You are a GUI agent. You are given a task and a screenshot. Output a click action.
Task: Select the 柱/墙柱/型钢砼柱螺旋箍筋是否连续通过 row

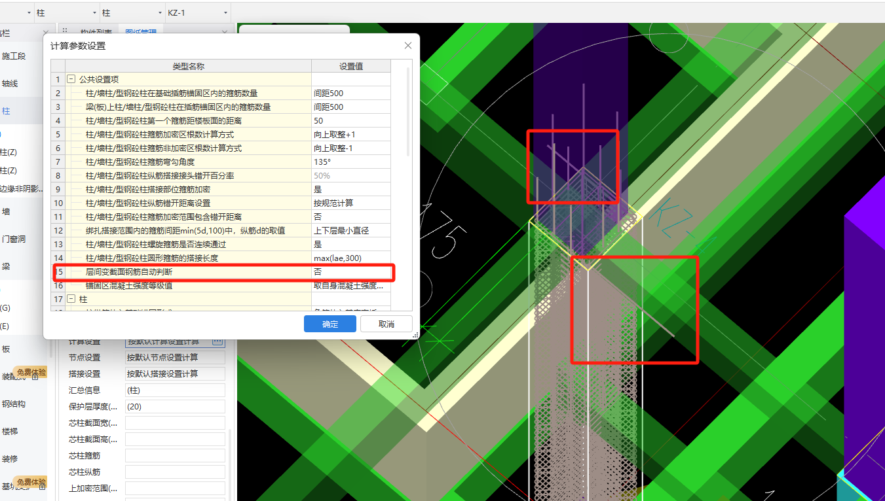188,245
